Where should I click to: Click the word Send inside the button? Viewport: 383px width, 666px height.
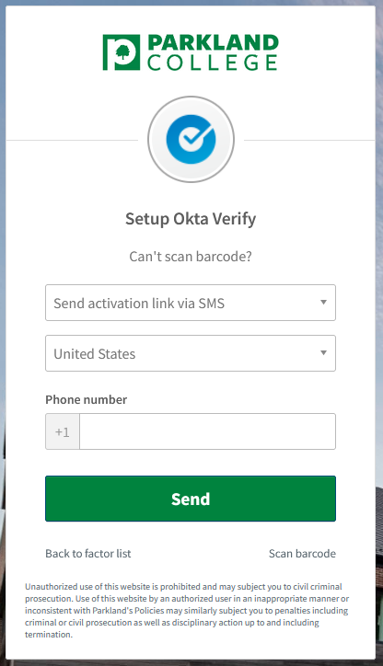[191, 499]
